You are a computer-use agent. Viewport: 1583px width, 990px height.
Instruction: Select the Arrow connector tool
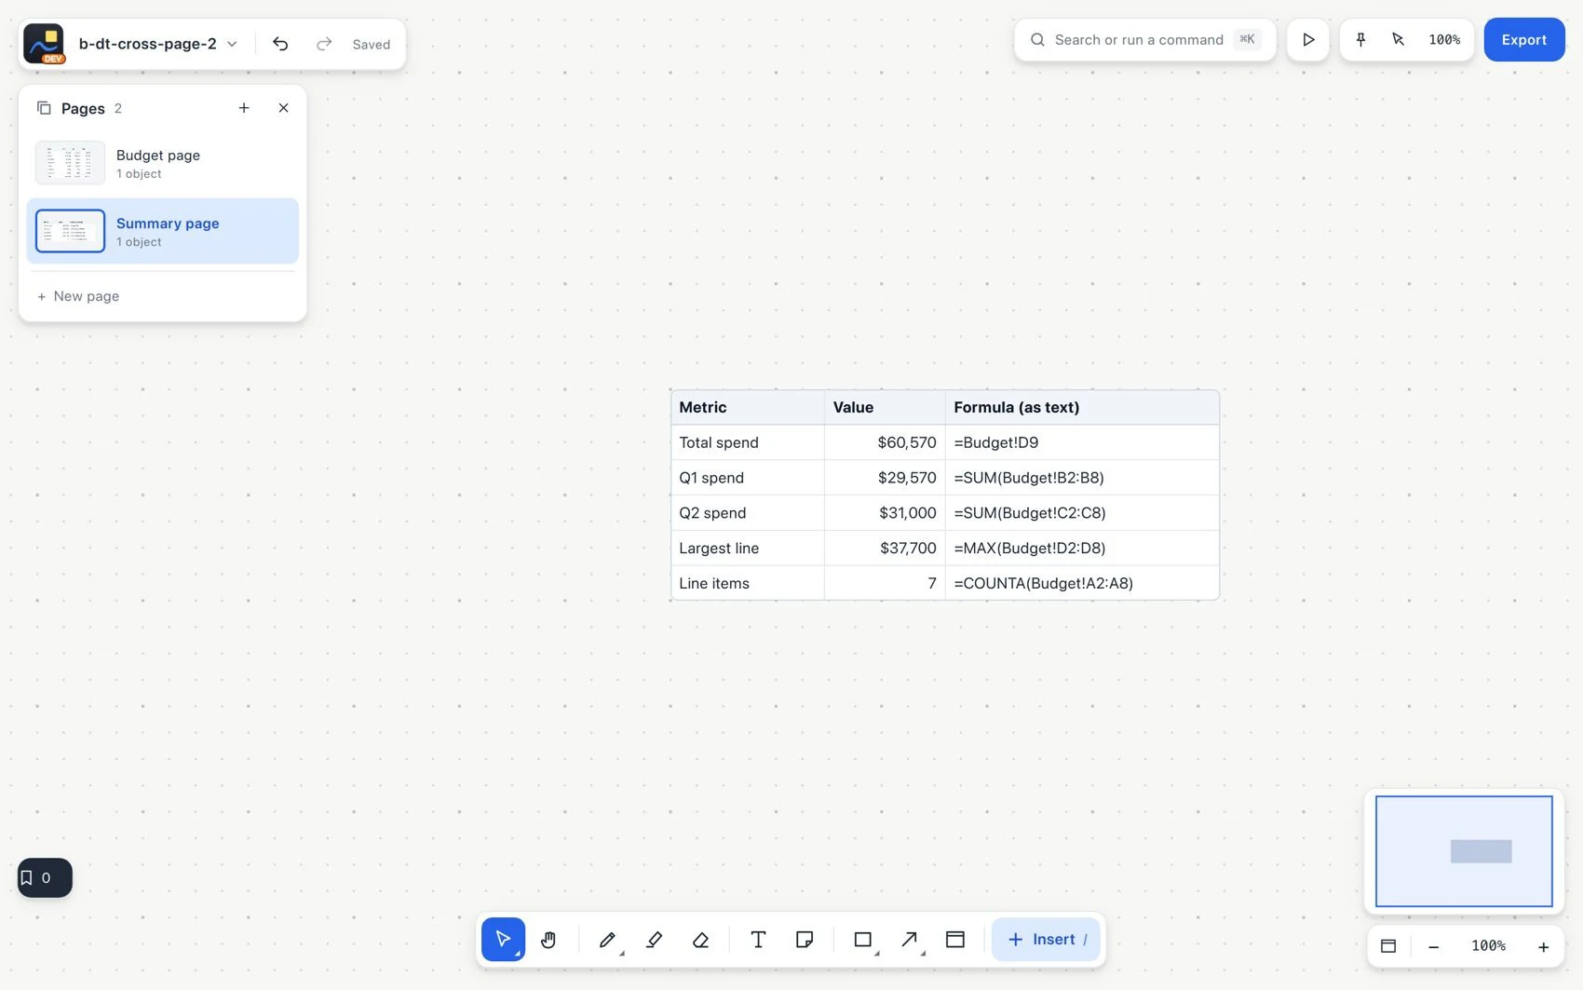910,939
